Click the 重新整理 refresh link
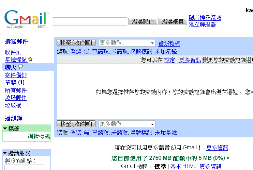The width and height of the screenshot is (253, 170). click(169, 44)
